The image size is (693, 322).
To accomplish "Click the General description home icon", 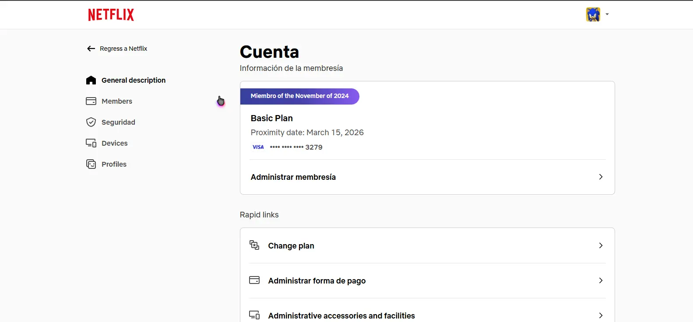I will coord(91,80).
